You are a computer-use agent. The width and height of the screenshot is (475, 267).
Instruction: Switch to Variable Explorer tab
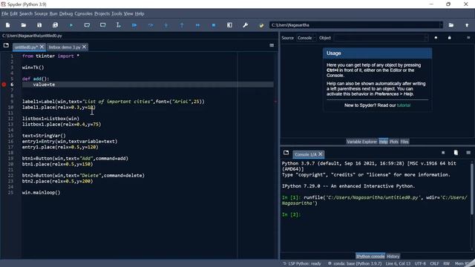coord(361,142)
